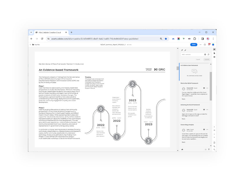Open the tab search dropdown chevron
Screen dimensions: 246x174
pos(31,32)
